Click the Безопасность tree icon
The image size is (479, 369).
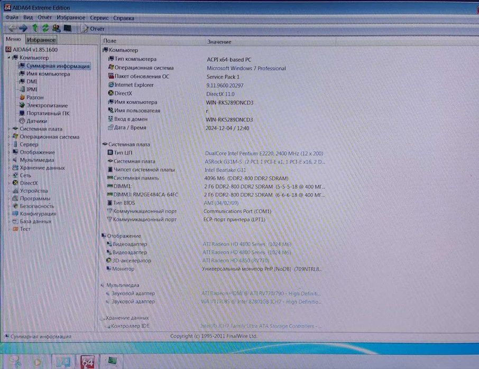point(15,206)
